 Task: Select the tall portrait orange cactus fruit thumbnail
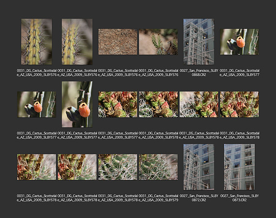77,104
